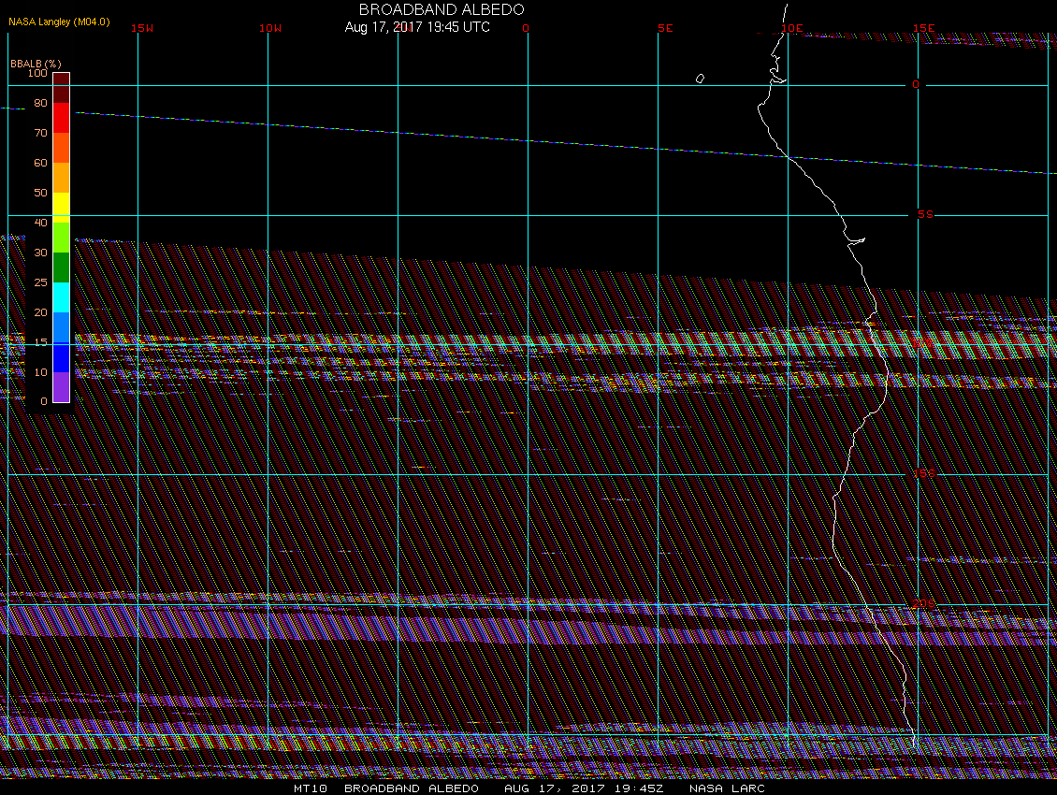1057x795 pixels.
Task: Select the light blue 15-20 colorbar swatch
Action: 62,327
